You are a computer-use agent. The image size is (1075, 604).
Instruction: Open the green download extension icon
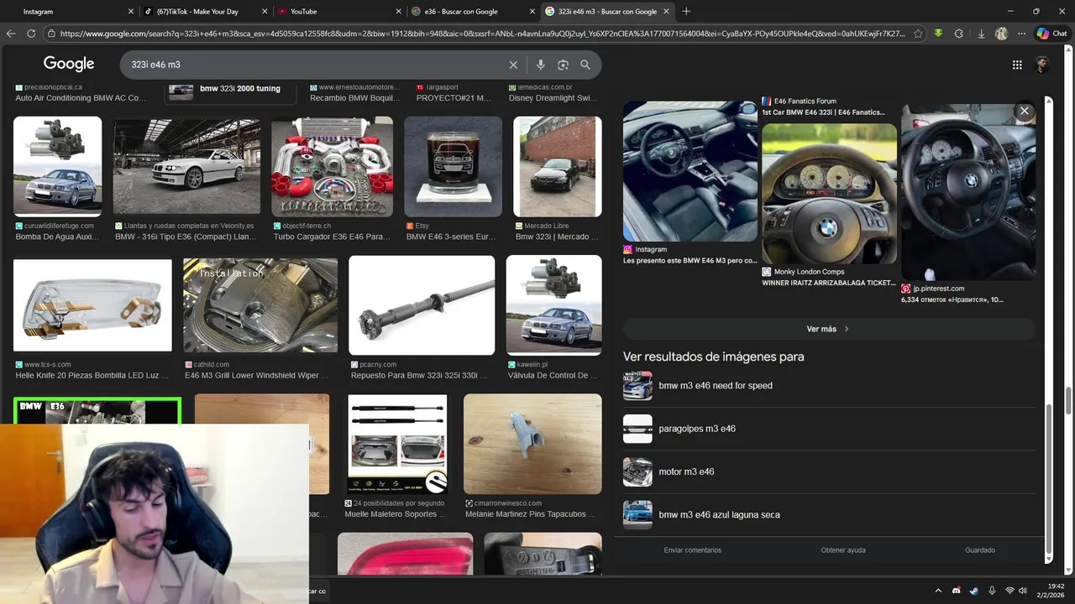(938, 34)
